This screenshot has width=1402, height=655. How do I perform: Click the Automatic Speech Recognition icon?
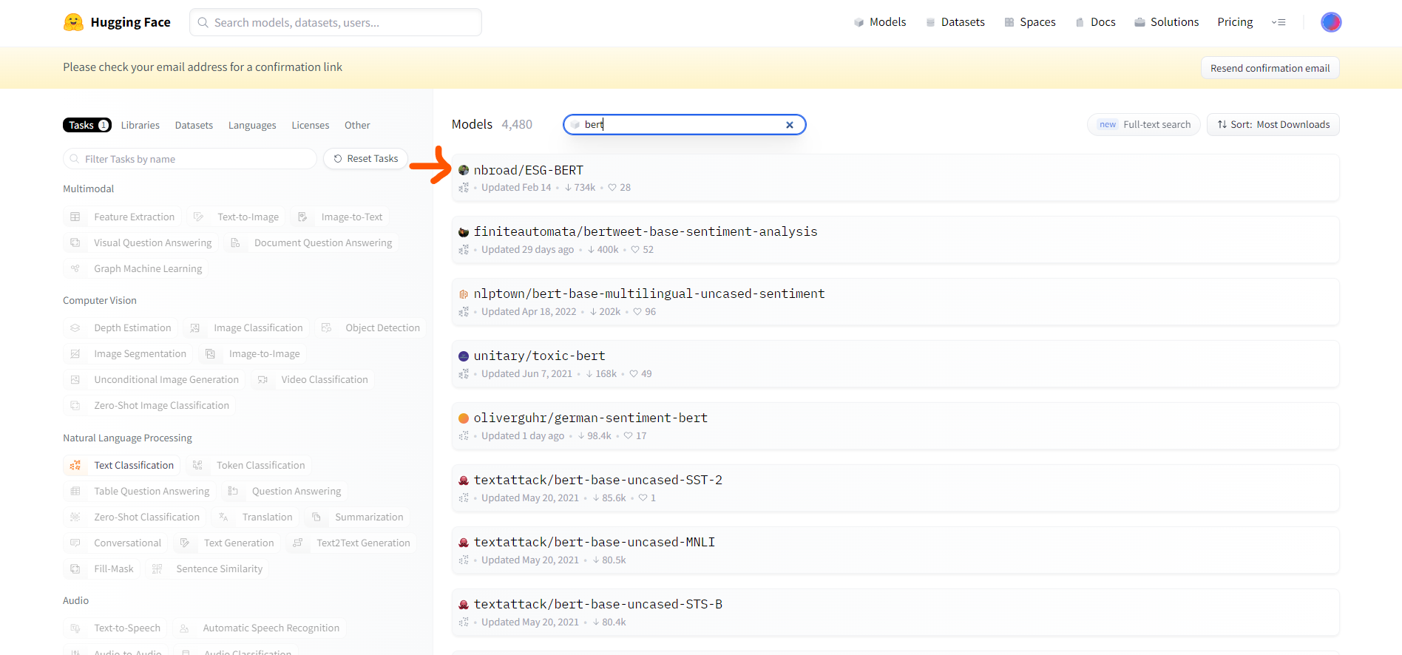(184, 628)
